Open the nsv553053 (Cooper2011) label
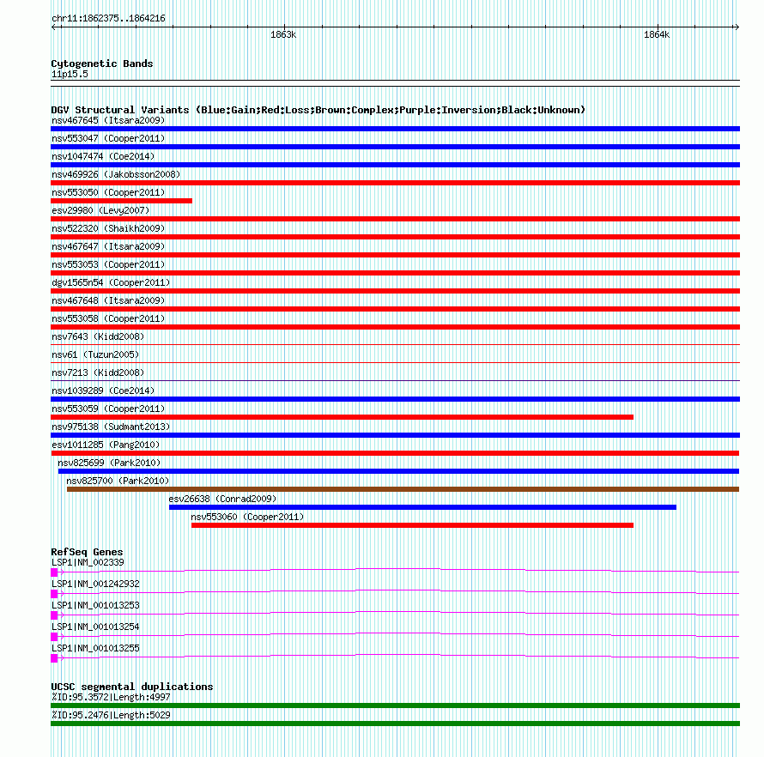The image size is (764, 757). (108, 264)
